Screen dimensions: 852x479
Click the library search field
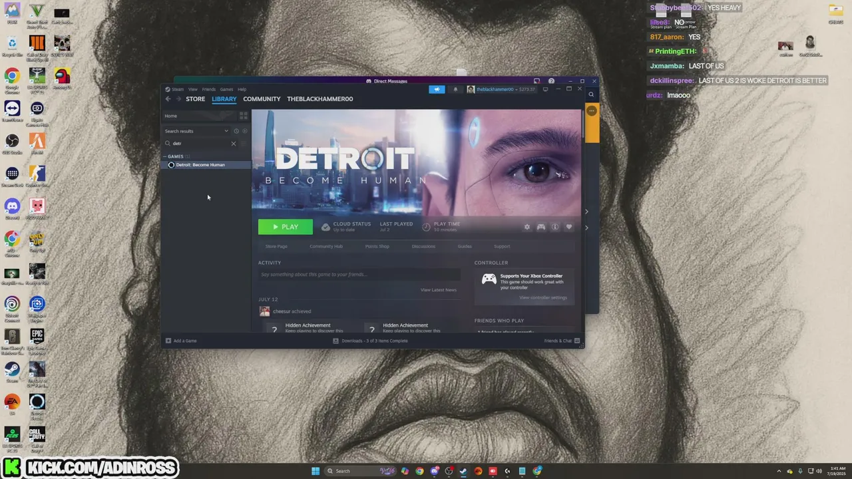pos(200,144)
